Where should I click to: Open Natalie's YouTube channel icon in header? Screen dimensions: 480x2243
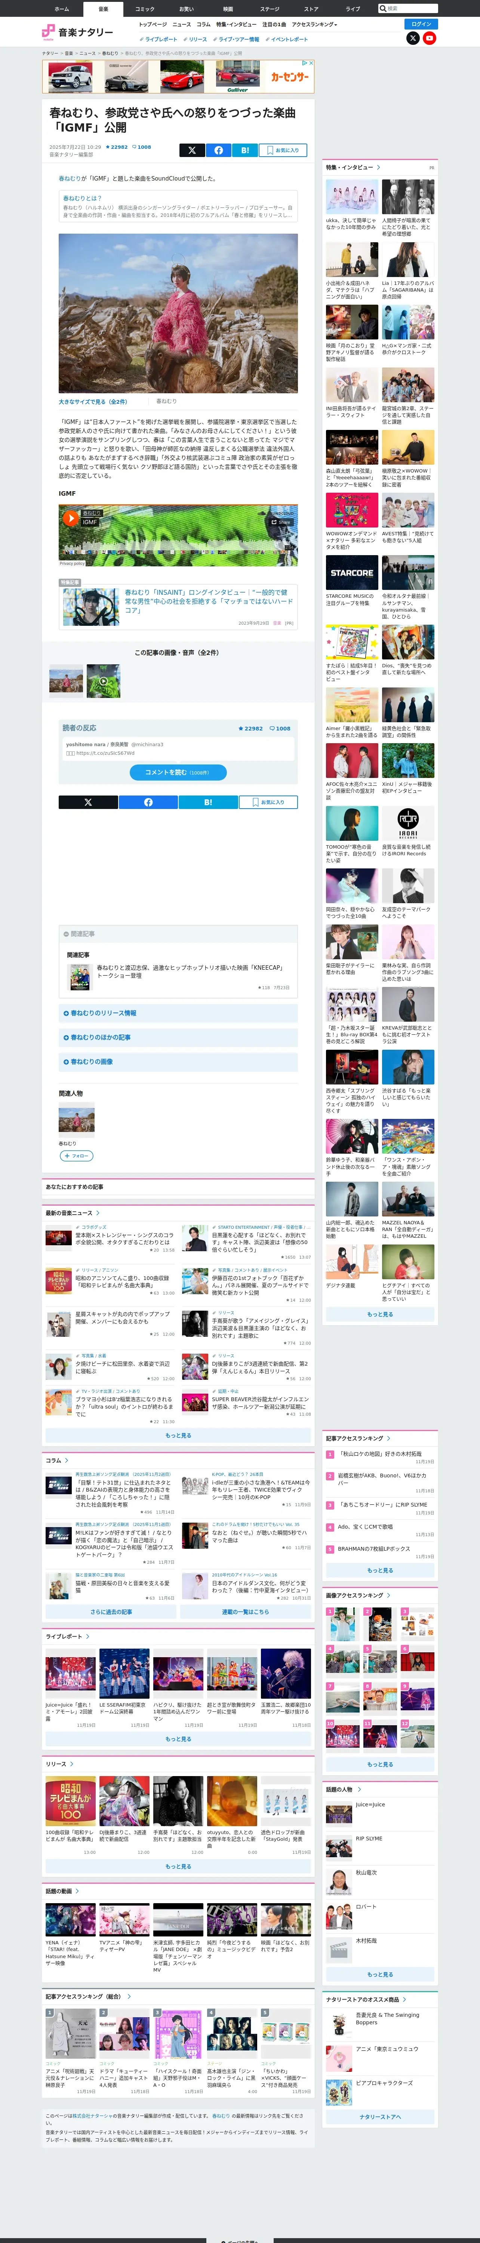point(430,38)
